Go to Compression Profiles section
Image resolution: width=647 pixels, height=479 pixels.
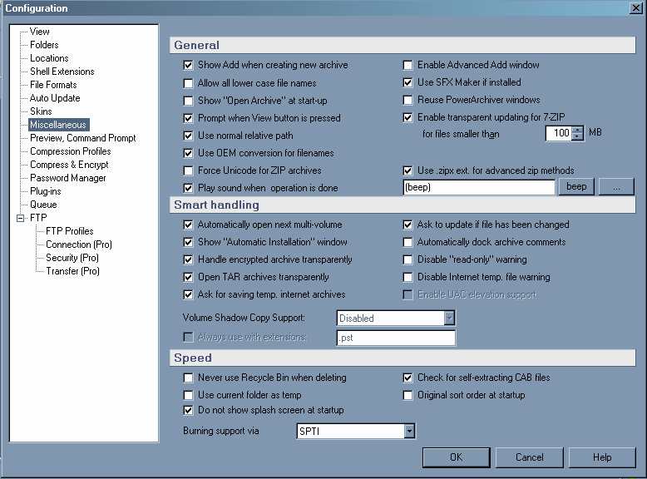[x=70, y=151]
